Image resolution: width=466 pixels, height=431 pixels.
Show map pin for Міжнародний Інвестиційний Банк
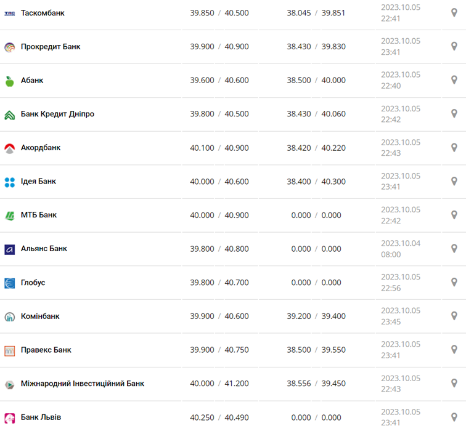(x=454, y=384)
